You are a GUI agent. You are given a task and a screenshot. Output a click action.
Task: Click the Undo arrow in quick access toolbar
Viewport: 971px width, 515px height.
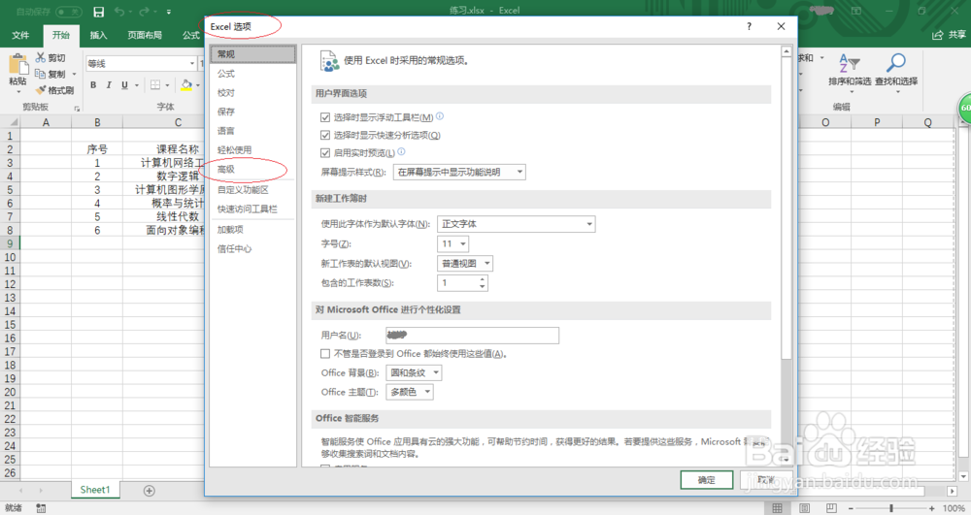(x=119, y=11)
